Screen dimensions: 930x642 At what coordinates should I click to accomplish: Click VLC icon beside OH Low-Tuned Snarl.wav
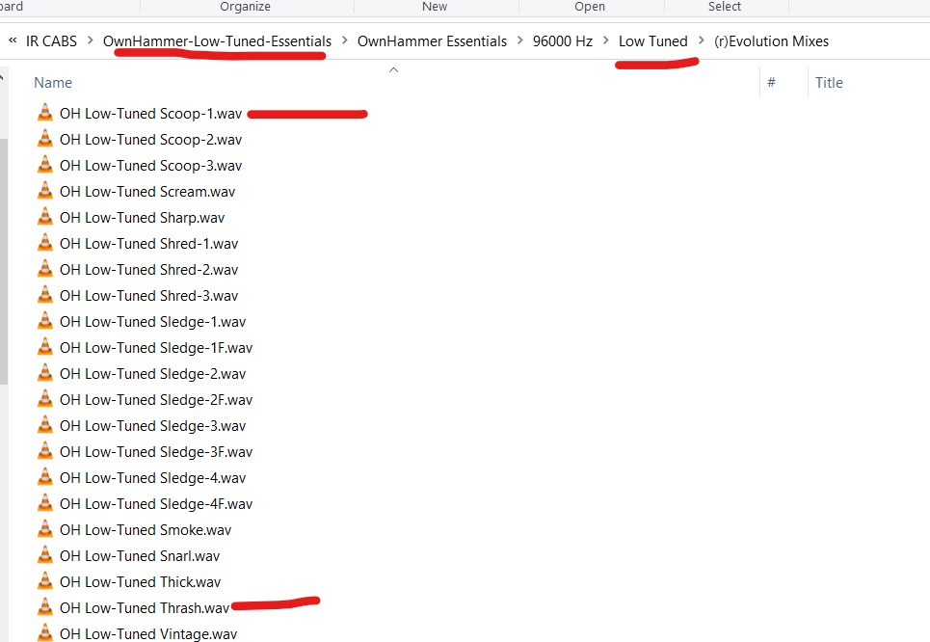point(45,555)
